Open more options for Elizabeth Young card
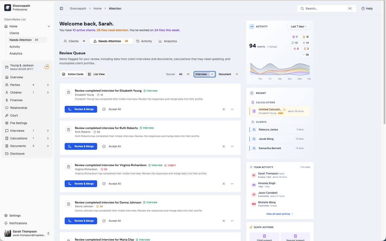386x241 pixels. 232,109
